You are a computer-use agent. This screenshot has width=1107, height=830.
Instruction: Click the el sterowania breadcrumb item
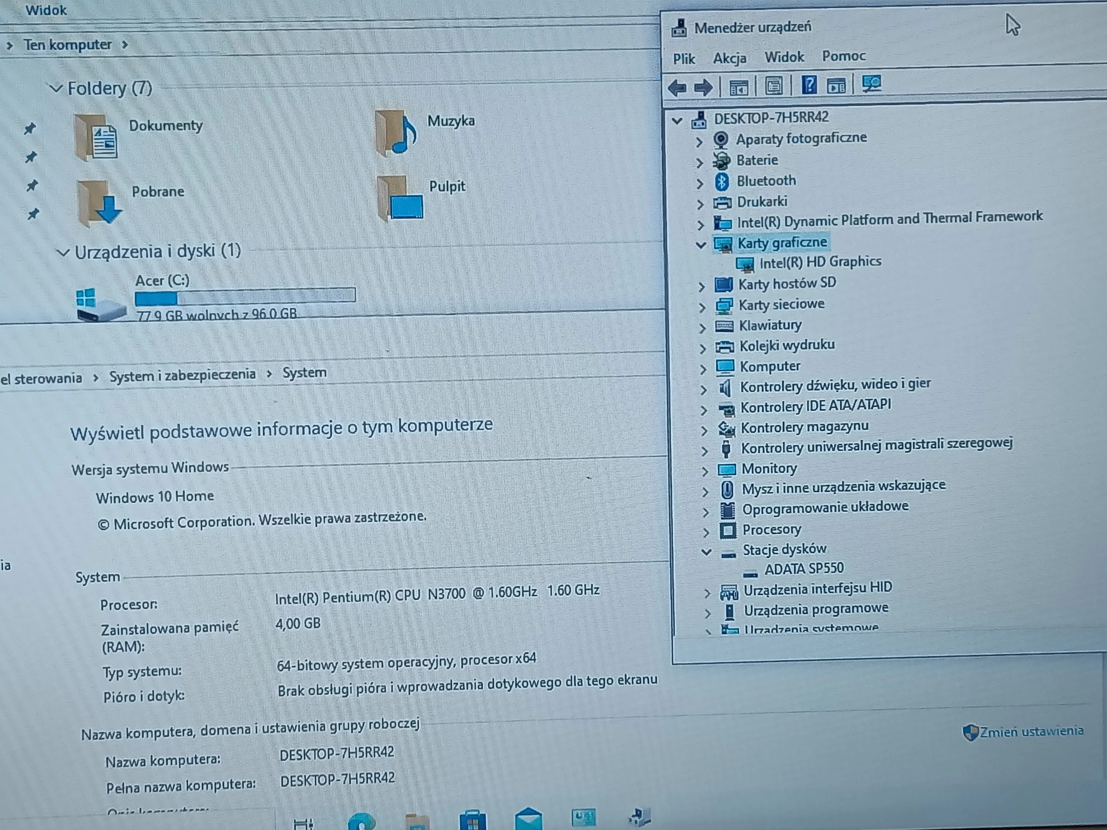41,379
